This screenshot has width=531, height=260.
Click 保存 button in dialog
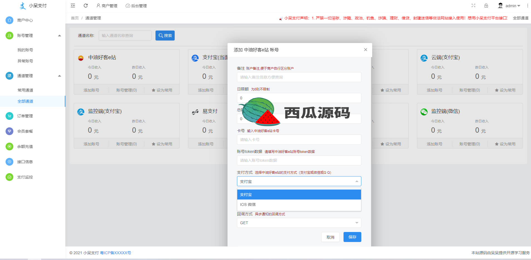[352, 237]
